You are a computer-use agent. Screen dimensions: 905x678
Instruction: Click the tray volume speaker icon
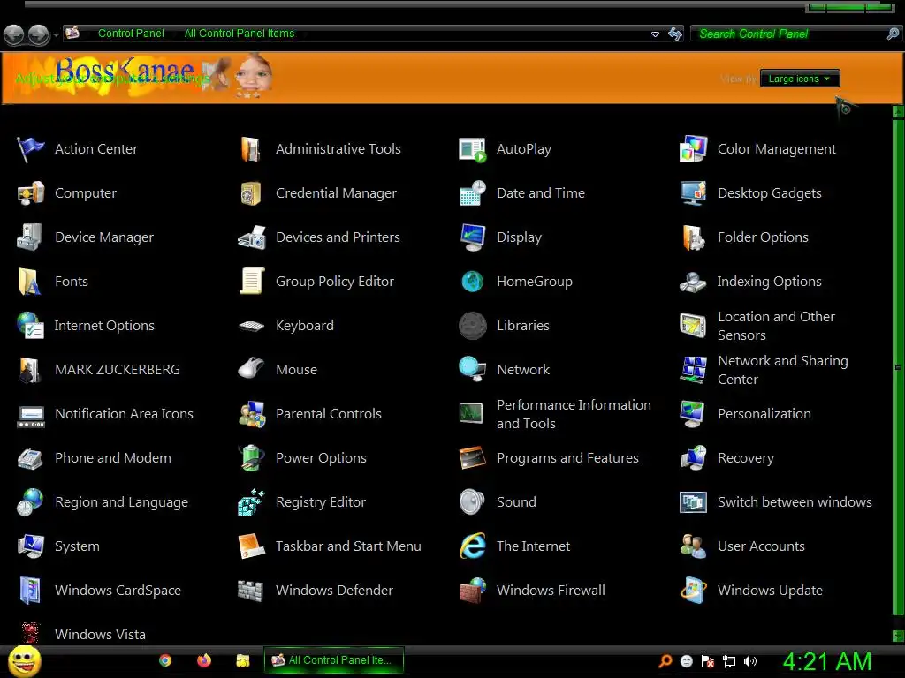tap(750, 661)
